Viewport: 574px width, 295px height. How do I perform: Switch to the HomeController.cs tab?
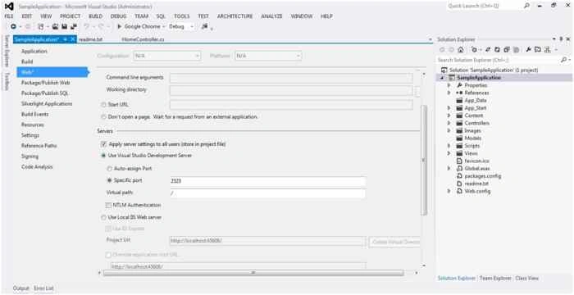point(143,39)
